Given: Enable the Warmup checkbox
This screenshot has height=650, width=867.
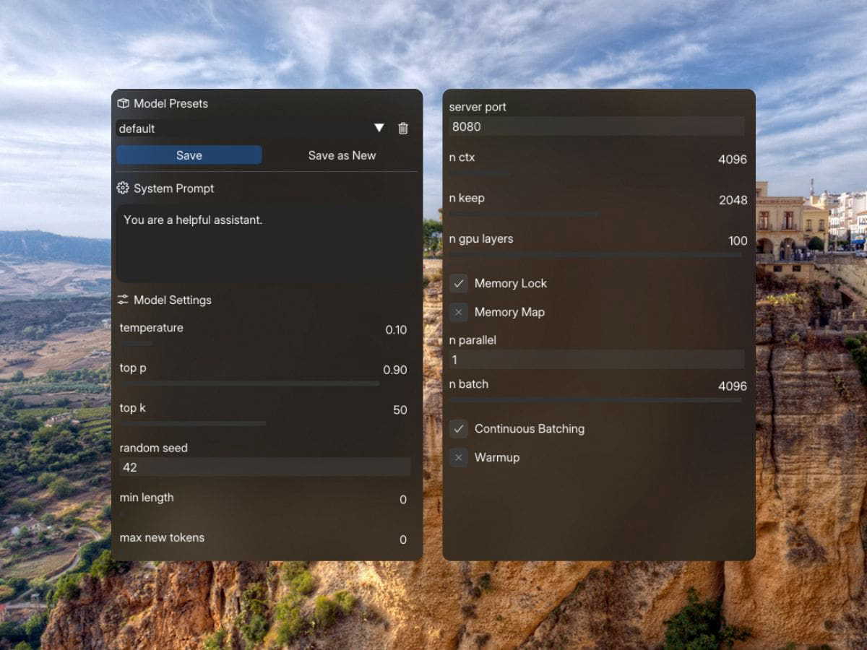Looking at the screenshot, I should tap(459, 457).
